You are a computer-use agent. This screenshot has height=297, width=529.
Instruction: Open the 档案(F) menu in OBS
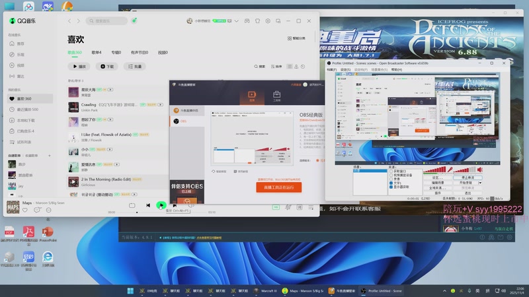click(x=332, y=70)
